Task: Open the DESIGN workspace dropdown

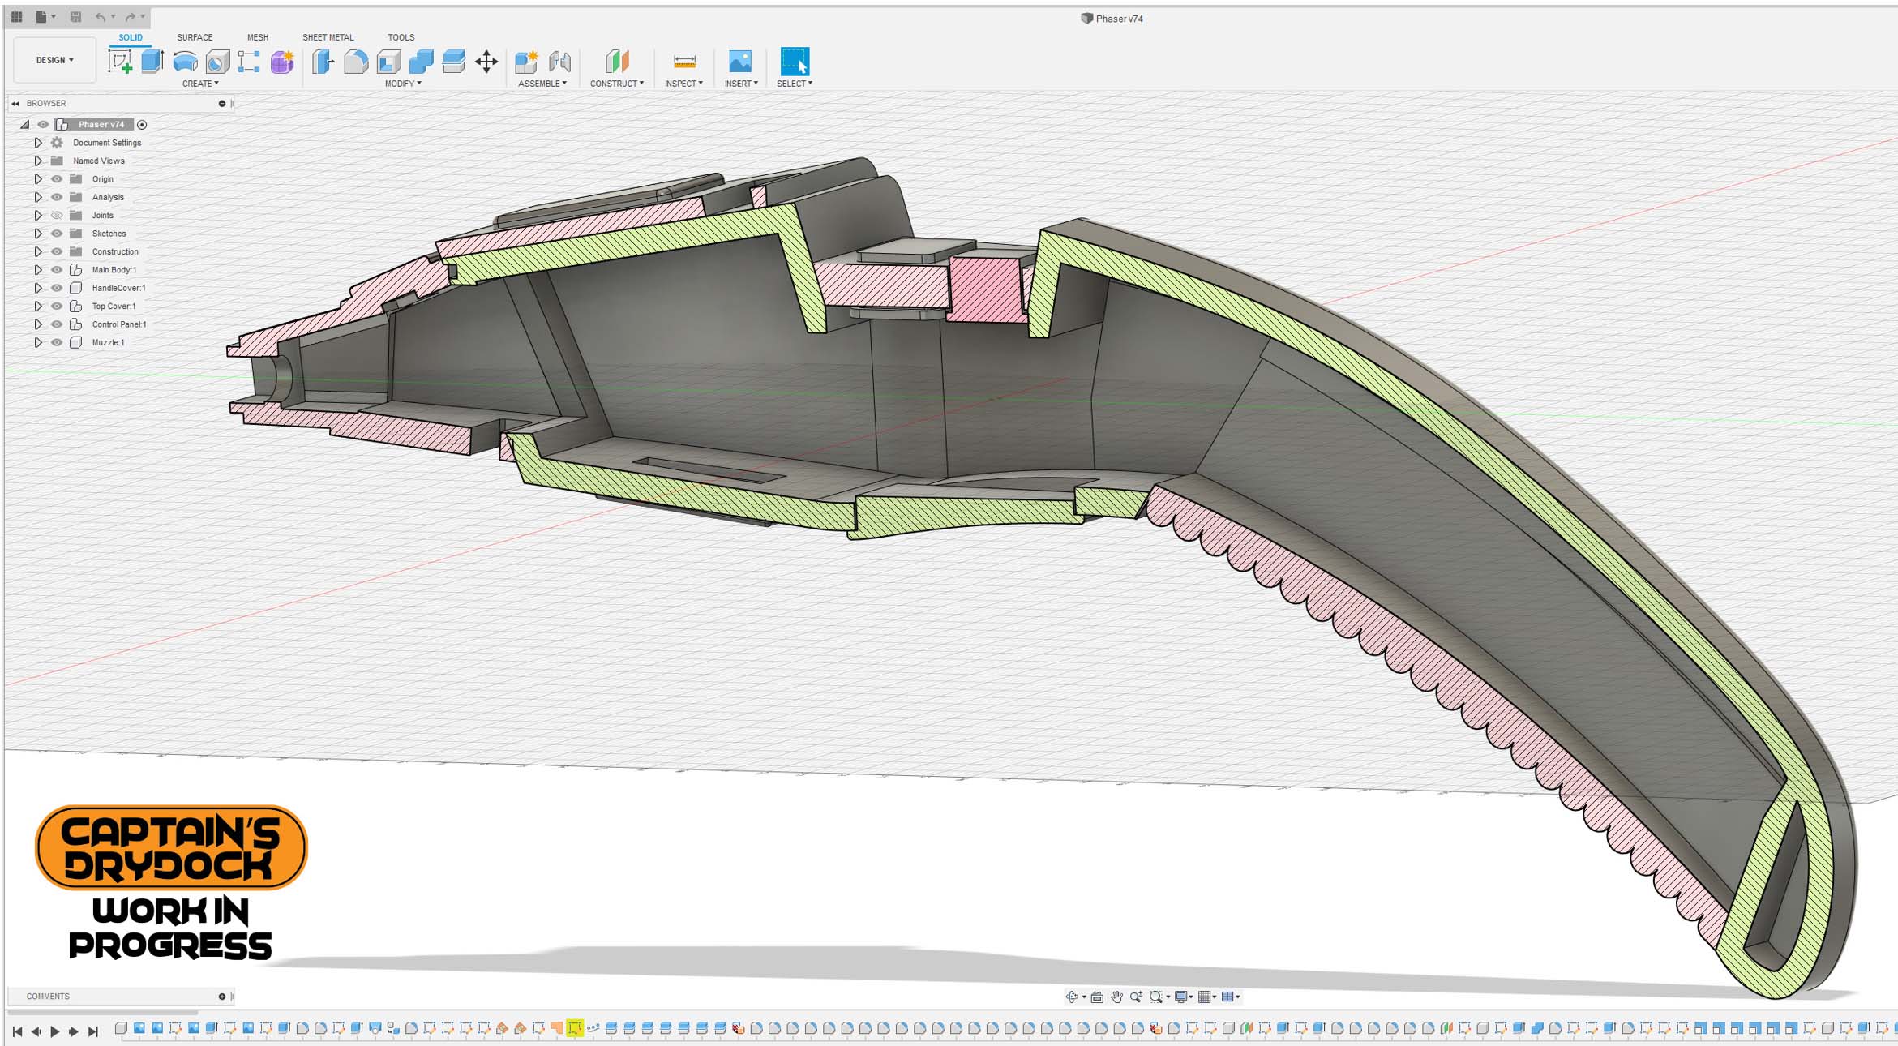Action: [x=54, y=60]
